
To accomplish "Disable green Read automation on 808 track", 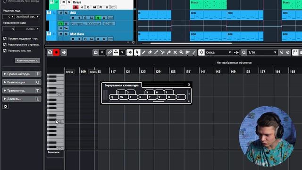I will pos(98,18).
